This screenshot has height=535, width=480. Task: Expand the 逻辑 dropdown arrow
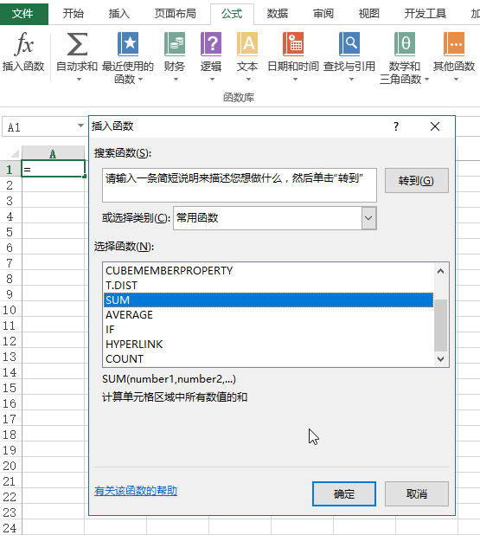[212, 79]
